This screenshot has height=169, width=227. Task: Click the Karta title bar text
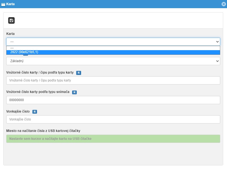click(x=10, y=4)
